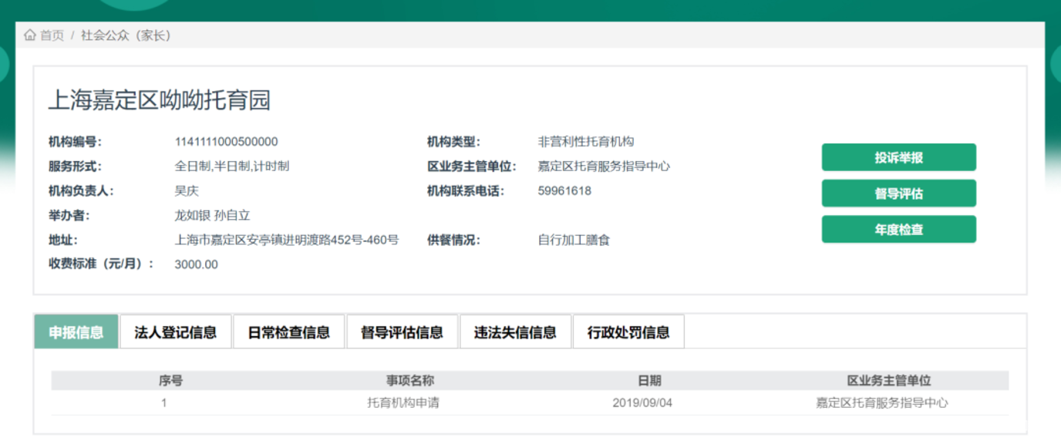Switch to the 申报信息 tab
This screenshot has width=1061, height=448.
(76, 332)
